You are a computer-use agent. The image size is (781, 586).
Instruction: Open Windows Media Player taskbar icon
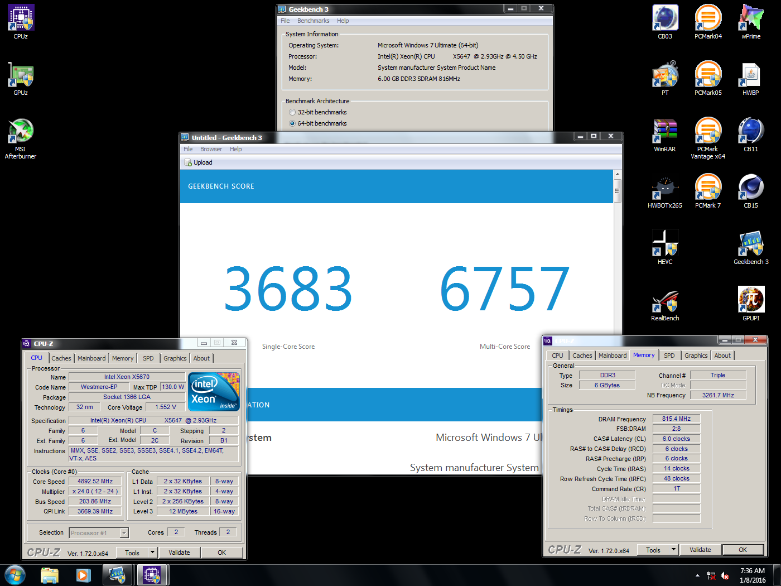point(83,575)
